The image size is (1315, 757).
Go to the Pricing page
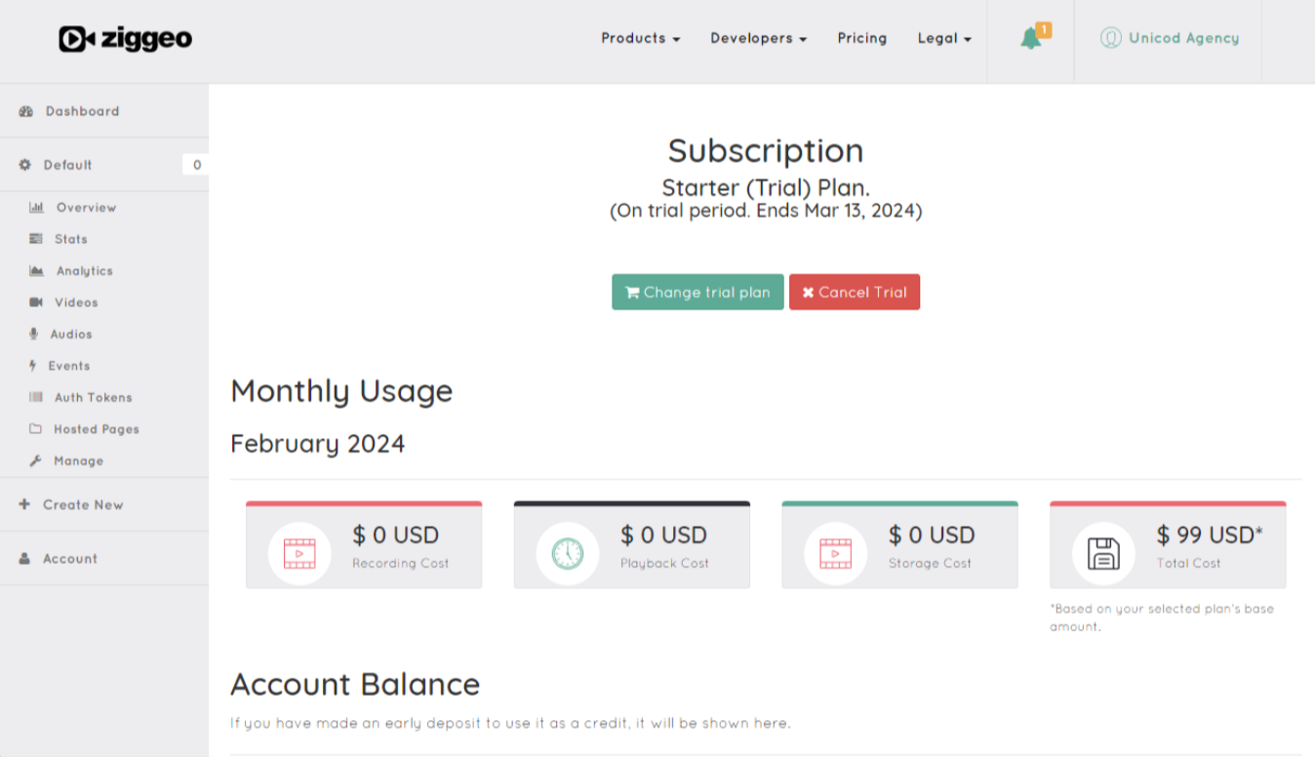tap(862, 39)
